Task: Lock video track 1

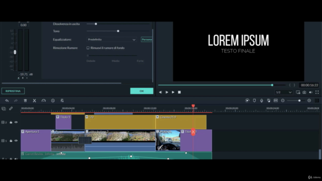Action: (x=11, y=141)
